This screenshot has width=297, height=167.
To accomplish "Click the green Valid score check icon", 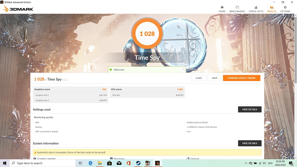I will 111,70.
